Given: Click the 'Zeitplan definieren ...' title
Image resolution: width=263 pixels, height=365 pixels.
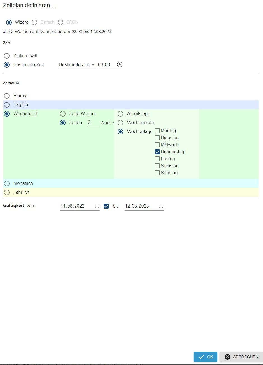Looking at the screenshot, I should pos(30,5).
